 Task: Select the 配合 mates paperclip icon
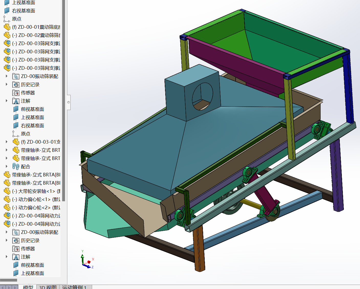pos(16,166)
